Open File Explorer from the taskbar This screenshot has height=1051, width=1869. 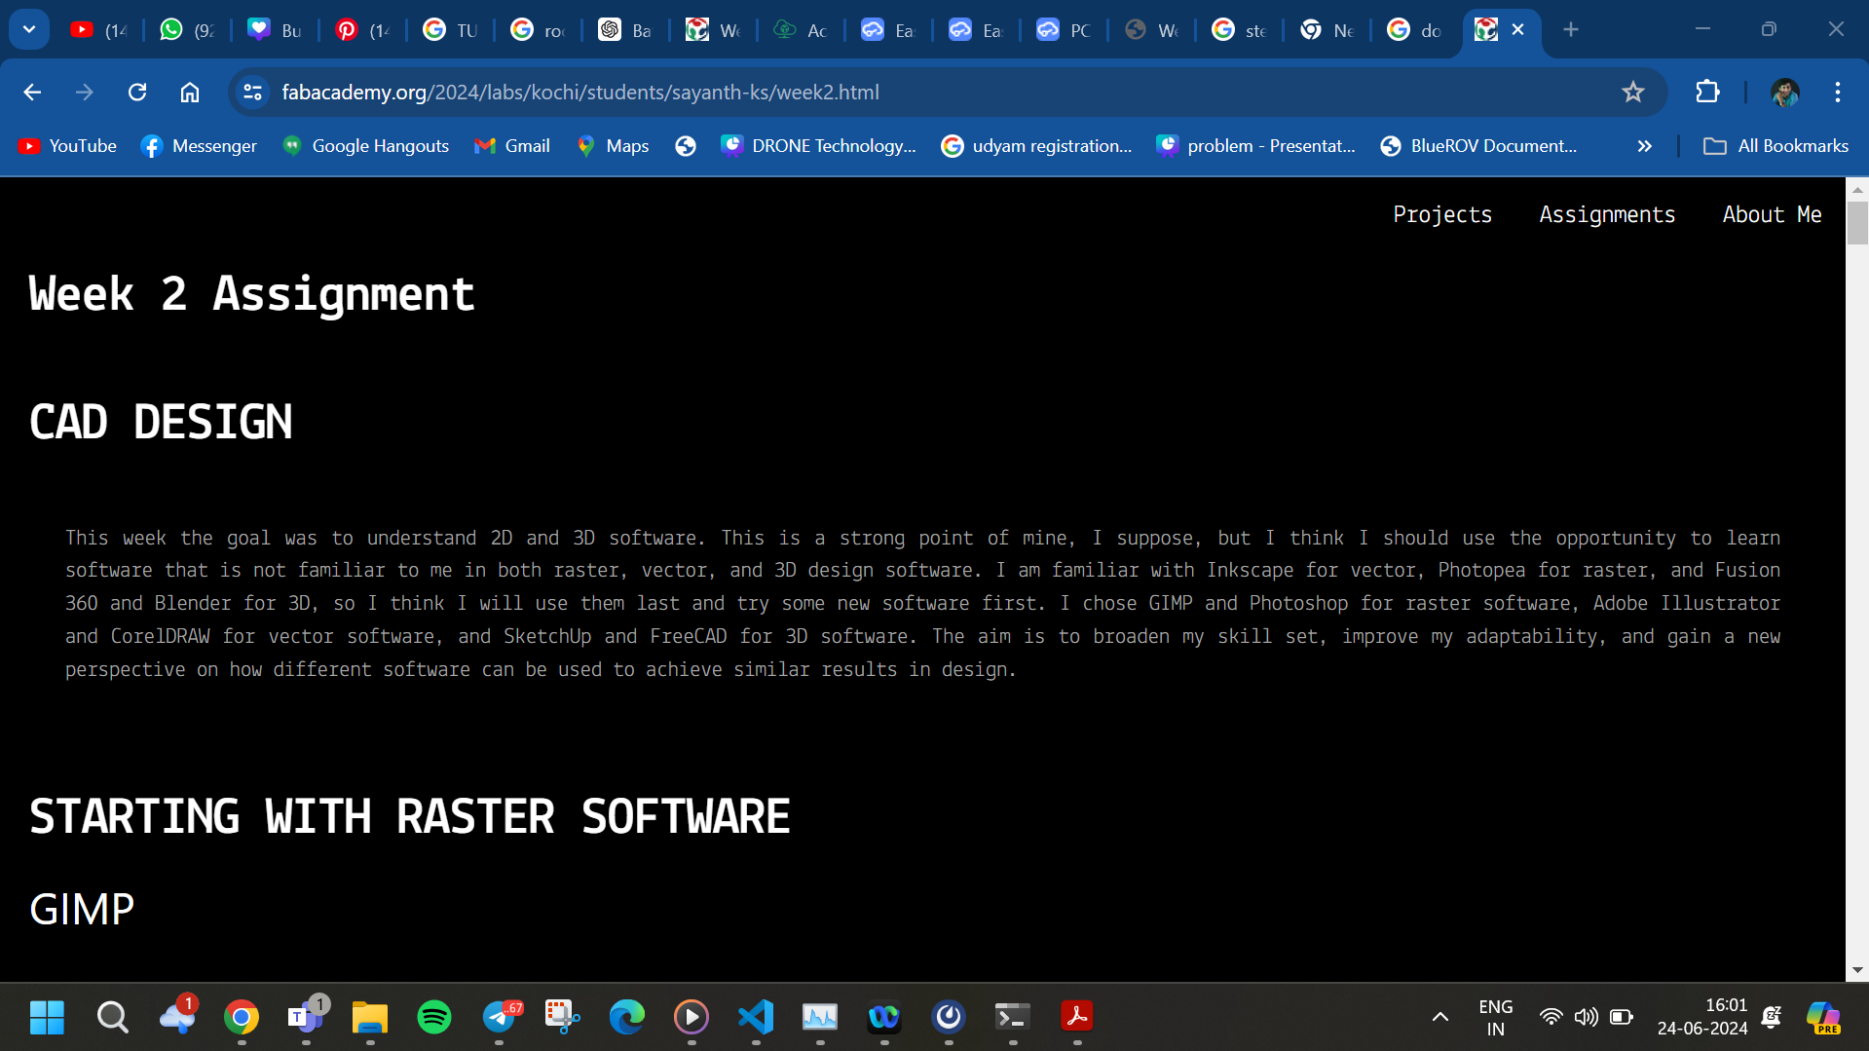coord(370,1017)
